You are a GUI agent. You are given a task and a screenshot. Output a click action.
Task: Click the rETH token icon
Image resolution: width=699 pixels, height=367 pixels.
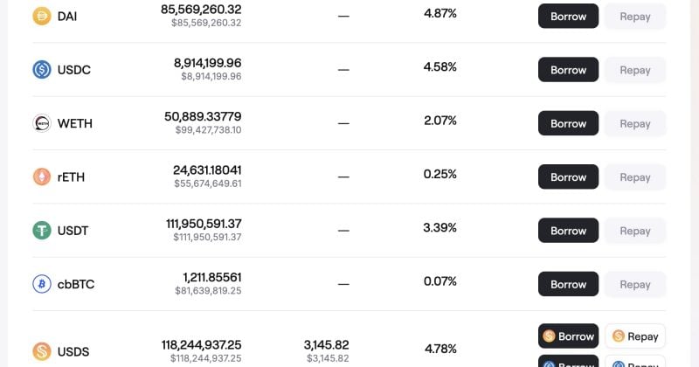click(x=42, y=177)
